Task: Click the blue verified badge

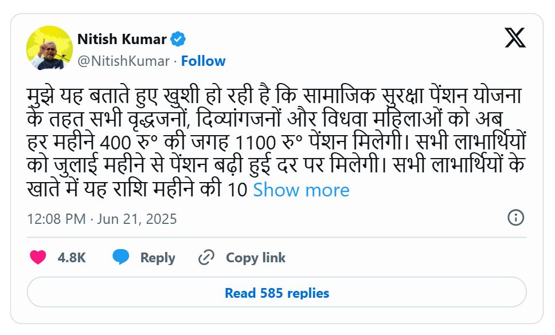Action: click(x=178, y=40)
